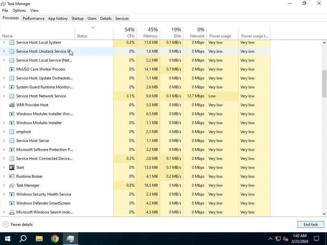Show hidden tray icons with the caret

click(x=270, y=239)
